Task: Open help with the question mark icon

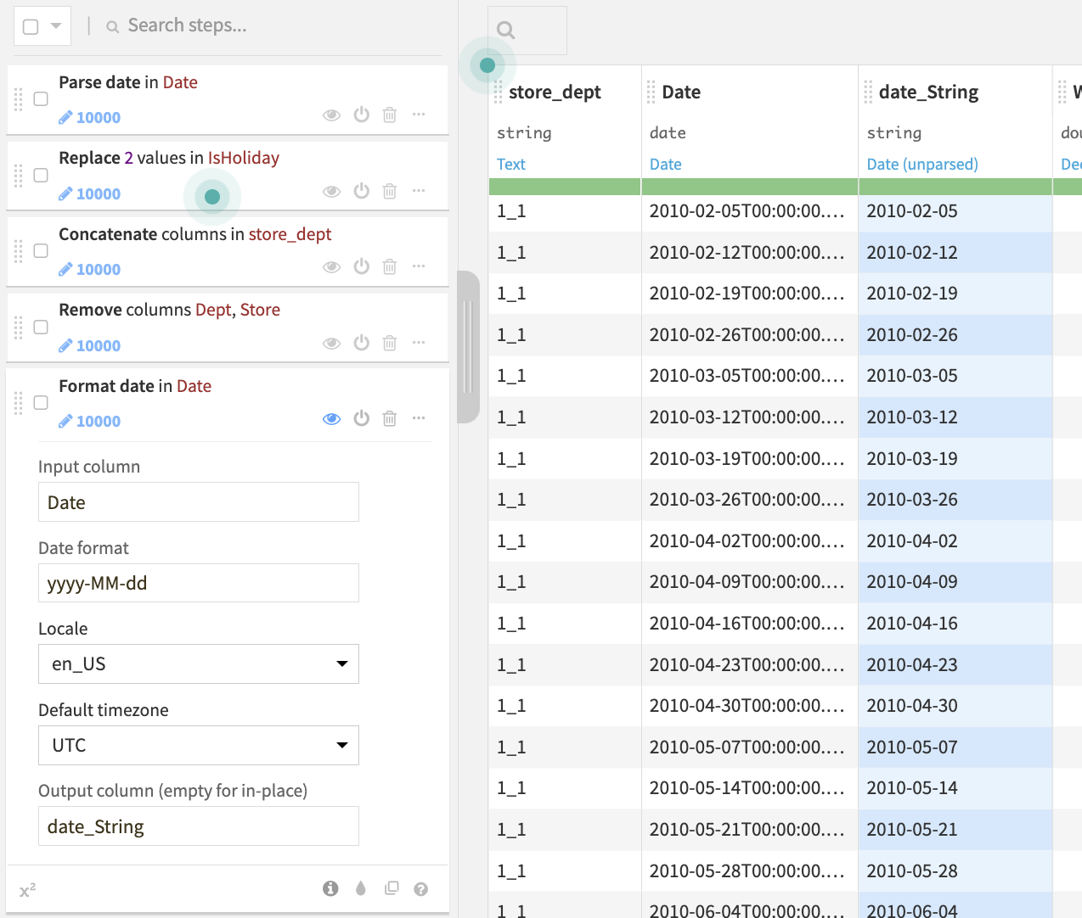Action: (420, 888)
